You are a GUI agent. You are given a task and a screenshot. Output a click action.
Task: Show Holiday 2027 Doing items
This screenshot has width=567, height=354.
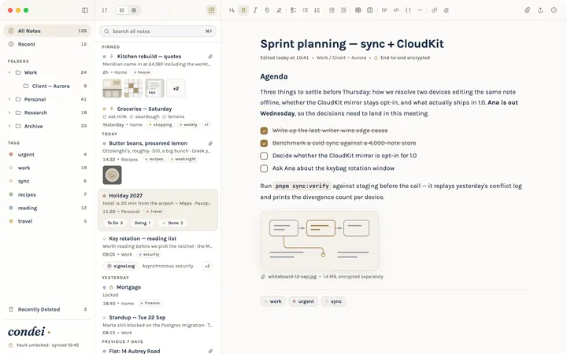tap(143, 223)
